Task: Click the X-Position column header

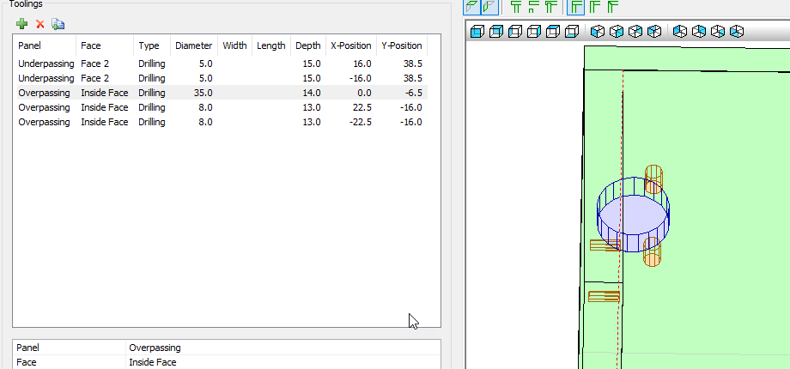Action: [x=351, y=45]
